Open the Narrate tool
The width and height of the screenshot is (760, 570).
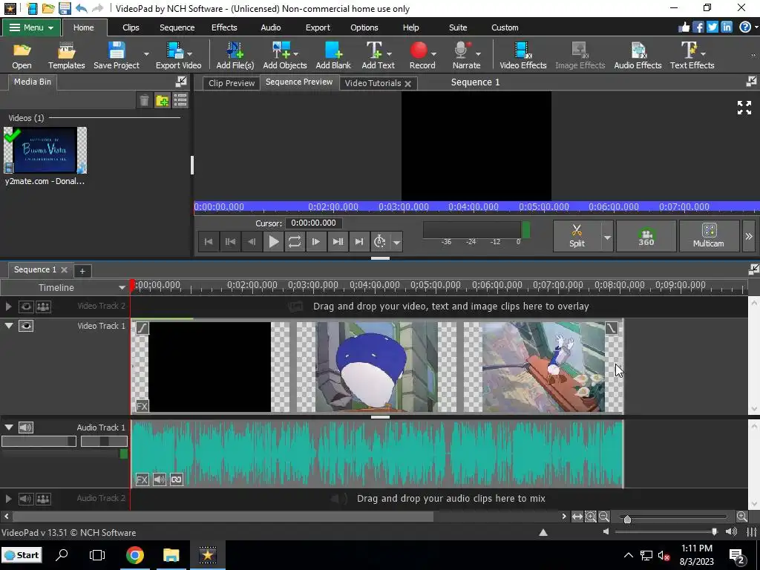466,55
